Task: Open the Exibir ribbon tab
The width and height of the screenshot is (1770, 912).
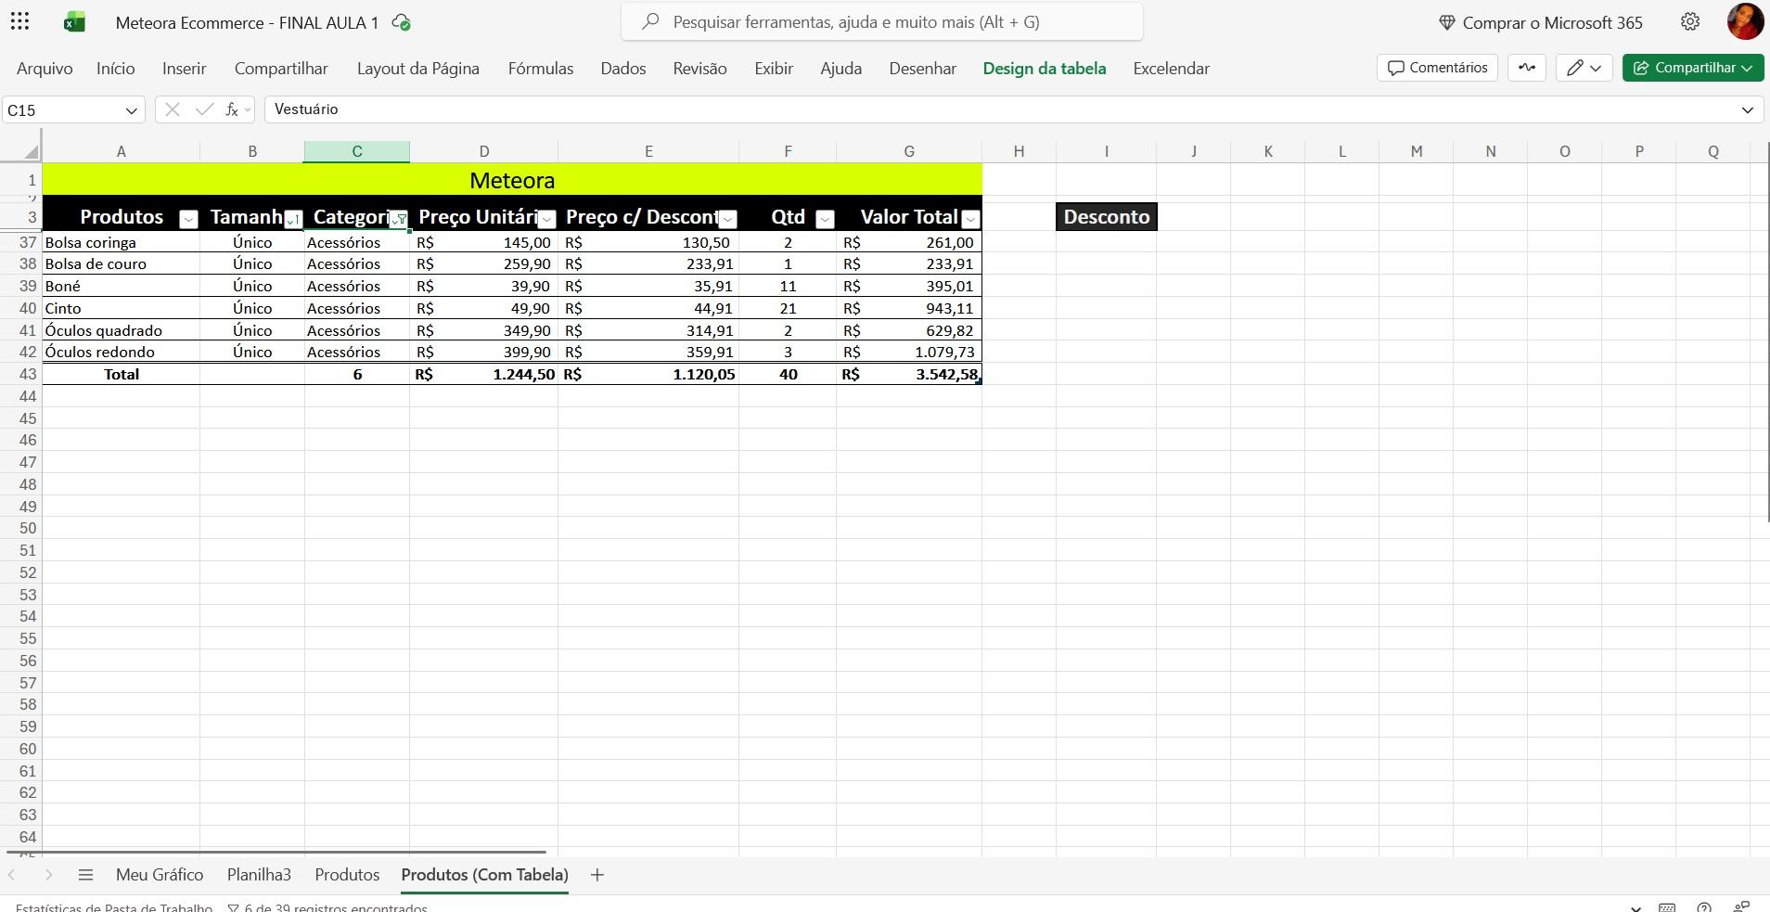Action: pos(774,69)
